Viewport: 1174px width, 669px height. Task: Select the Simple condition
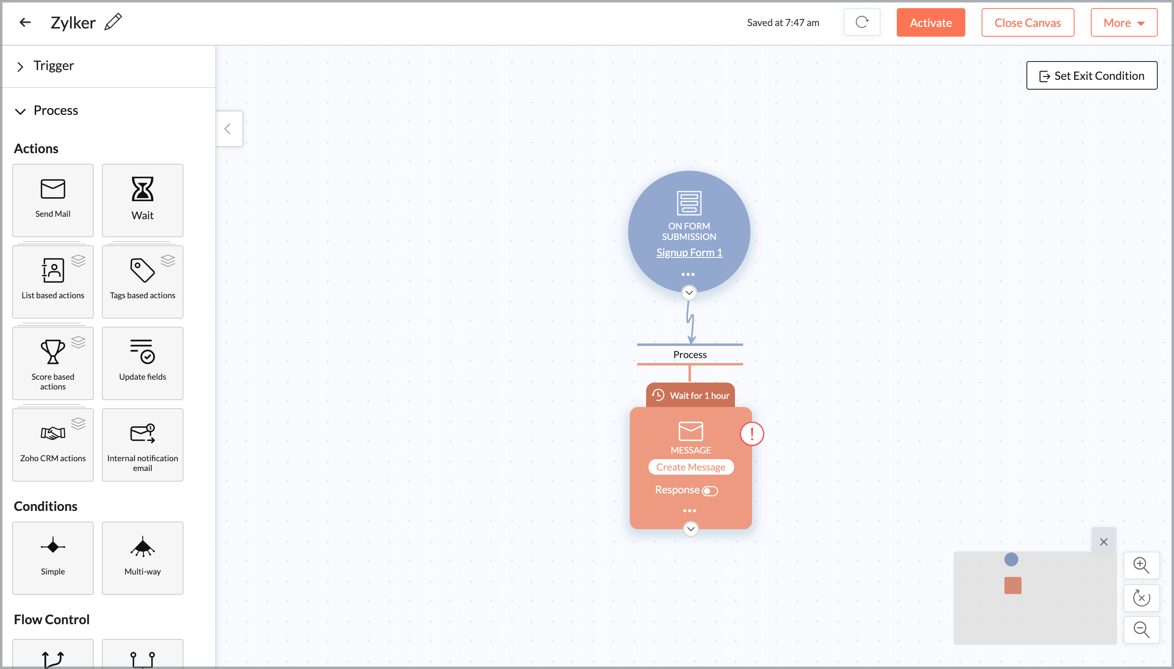click(x=53, y=557)
